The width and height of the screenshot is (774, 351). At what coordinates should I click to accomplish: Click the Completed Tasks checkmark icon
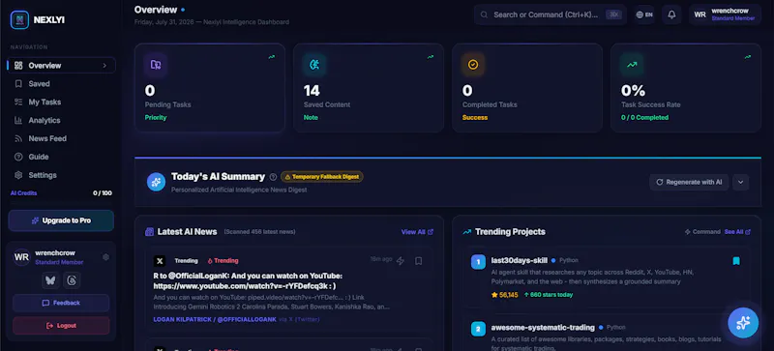coord(473,65)
